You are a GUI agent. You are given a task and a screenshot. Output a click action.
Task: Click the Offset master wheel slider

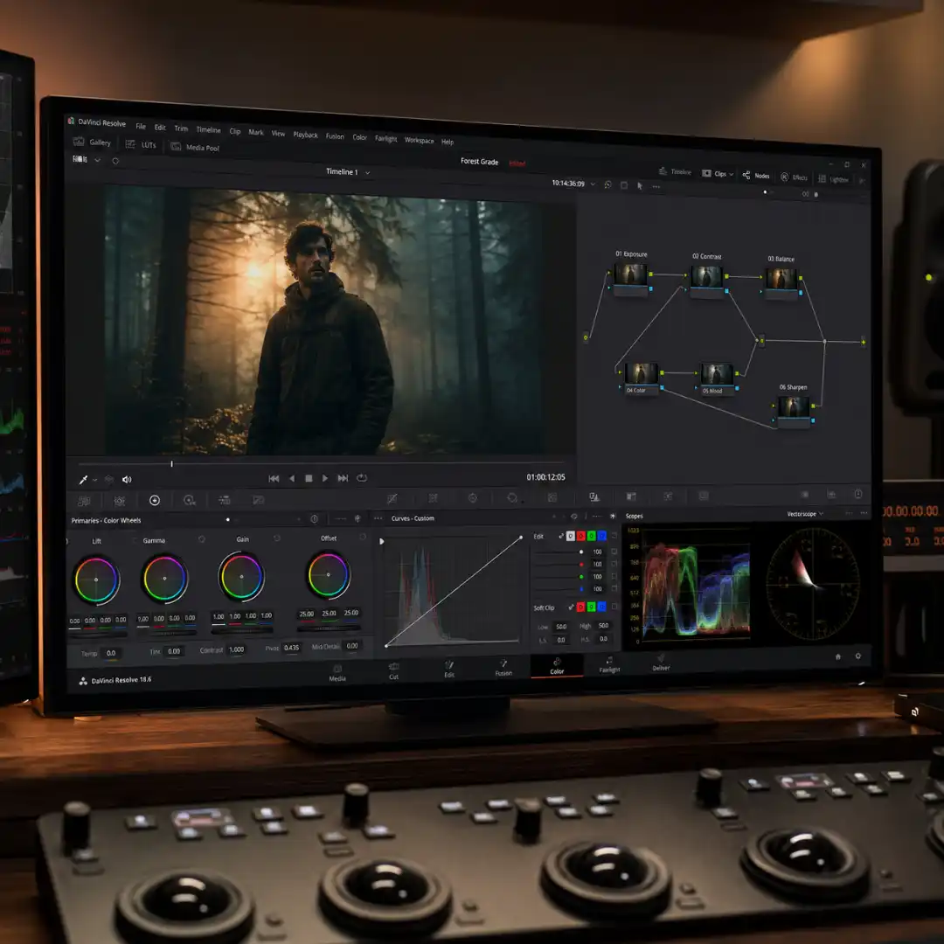[329, 628]
